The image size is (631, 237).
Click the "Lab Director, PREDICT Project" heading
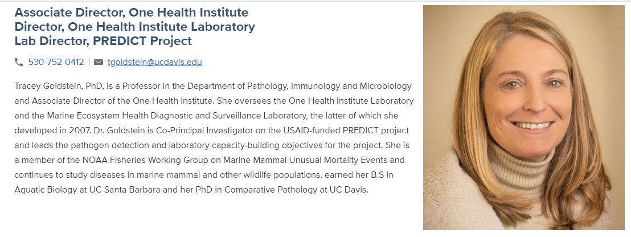103,41
